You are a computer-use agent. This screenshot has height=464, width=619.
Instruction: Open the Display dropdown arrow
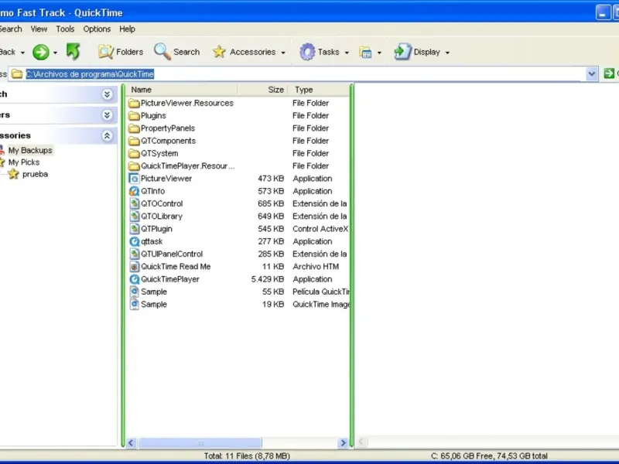[447, 53]
